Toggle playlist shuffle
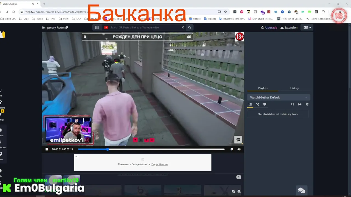Viewport: 351px width, 197px height. [257, 104]
